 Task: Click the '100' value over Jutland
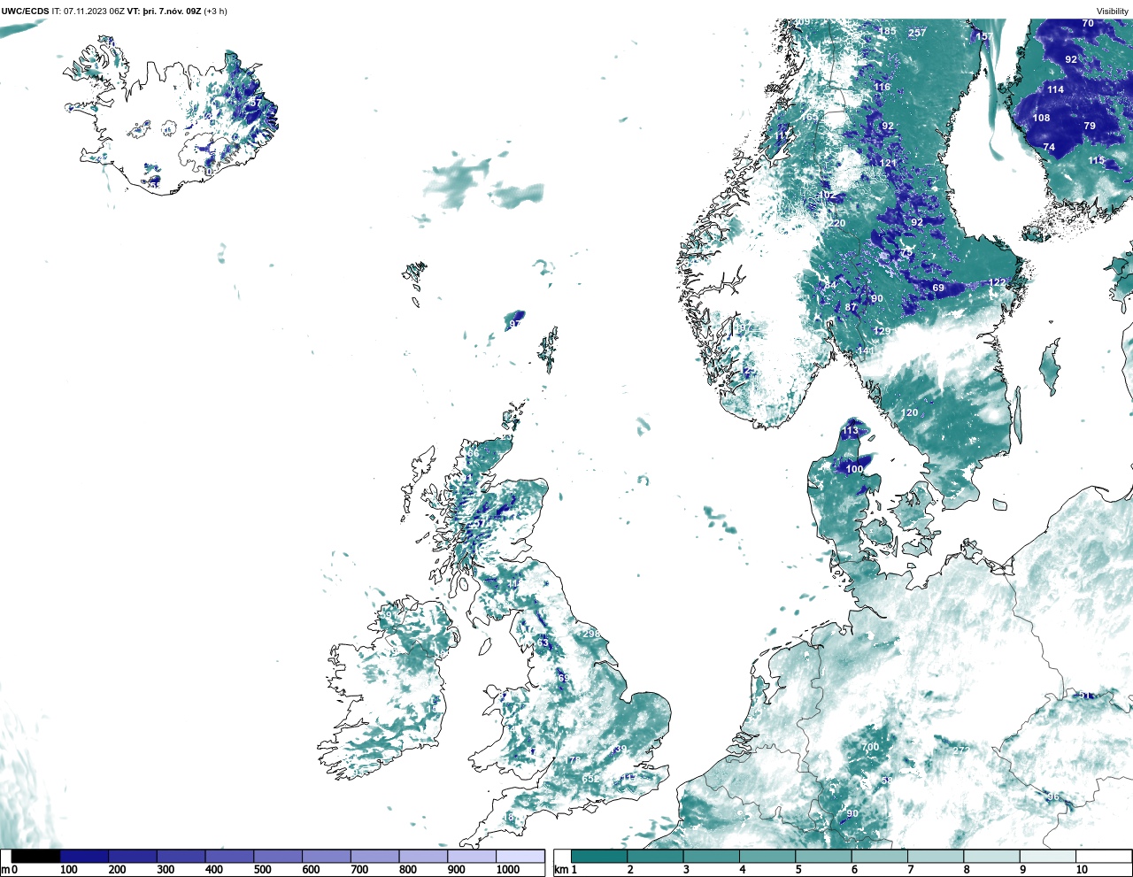point(854,469)
